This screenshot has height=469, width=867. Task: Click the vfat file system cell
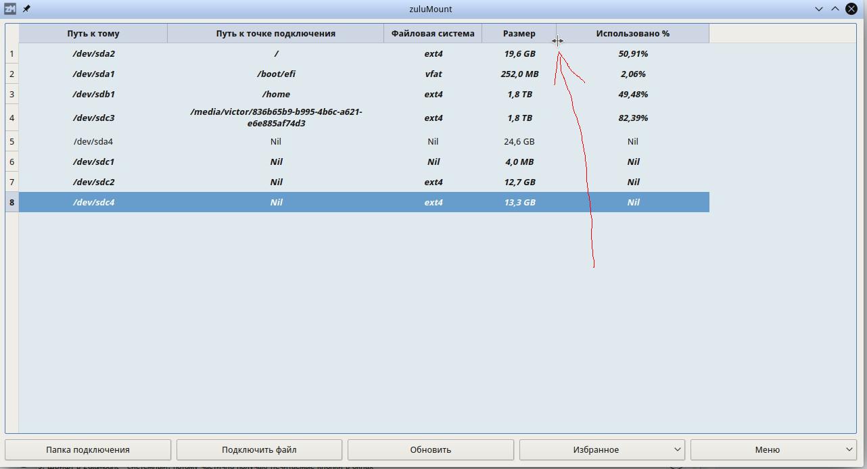click(x=433, y=74)
